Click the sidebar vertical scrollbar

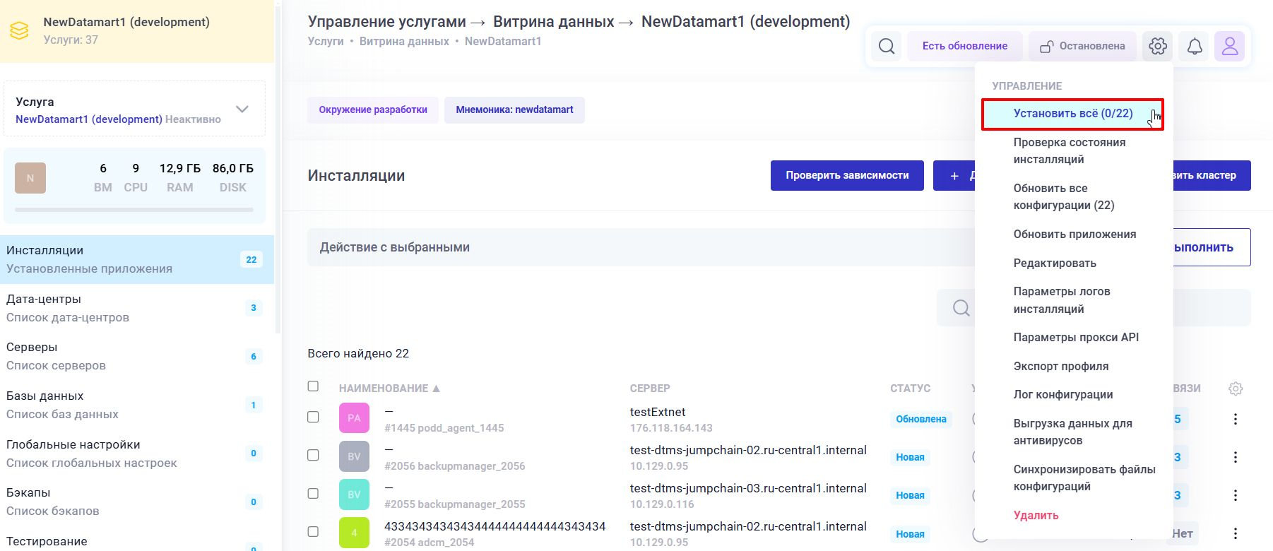coord(278,170)
